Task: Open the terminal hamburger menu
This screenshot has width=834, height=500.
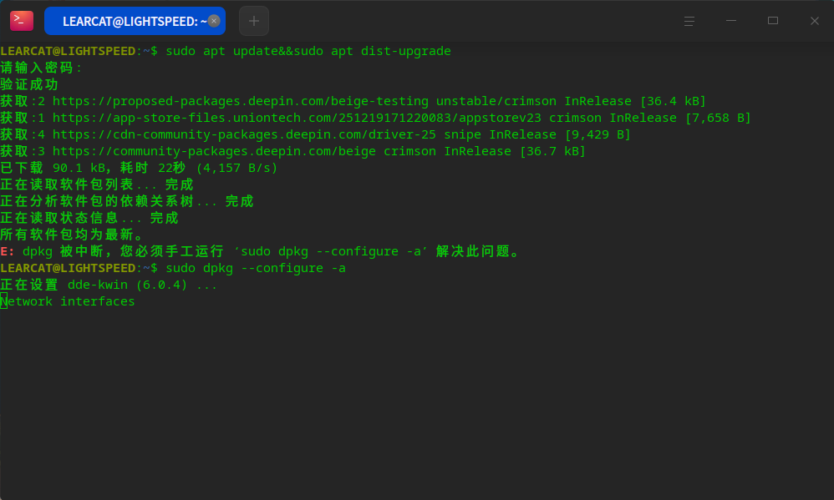Action: (689, 21)
